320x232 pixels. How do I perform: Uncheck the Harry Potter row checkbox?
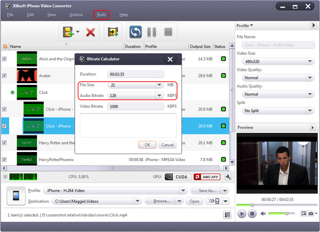tap(4, 142)
